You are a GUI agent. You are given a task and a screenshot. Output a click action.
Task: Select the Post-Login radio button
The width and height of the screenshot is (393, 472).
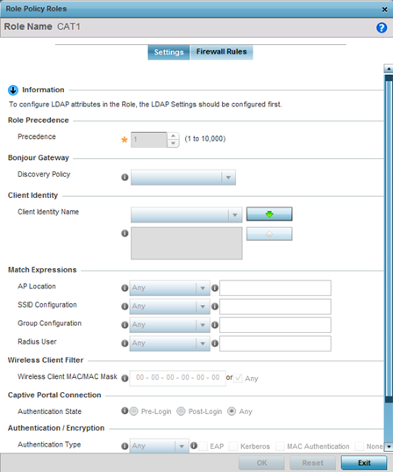[181, 411]
